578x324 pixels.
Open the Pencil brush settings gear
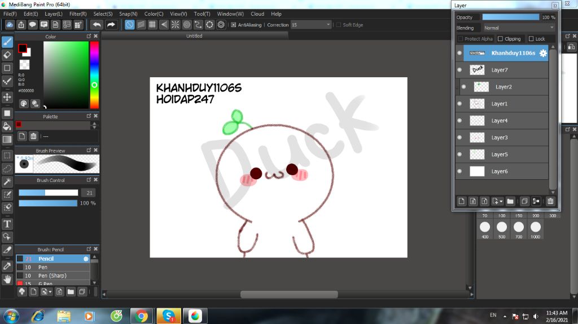click(86, 259)
